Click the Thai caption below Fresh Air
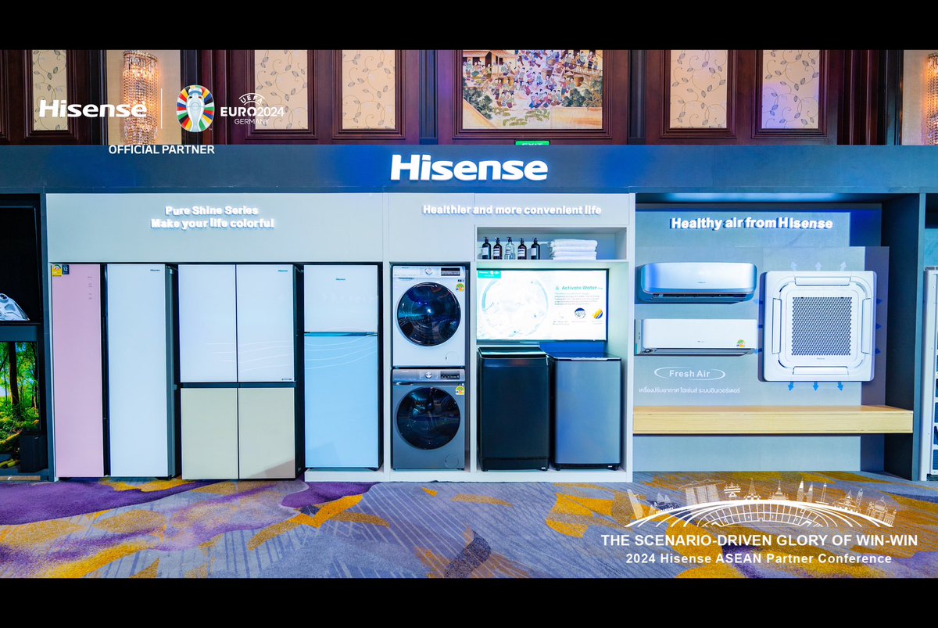Viewport: 938px width, 628px height. [x=689, y=389]
